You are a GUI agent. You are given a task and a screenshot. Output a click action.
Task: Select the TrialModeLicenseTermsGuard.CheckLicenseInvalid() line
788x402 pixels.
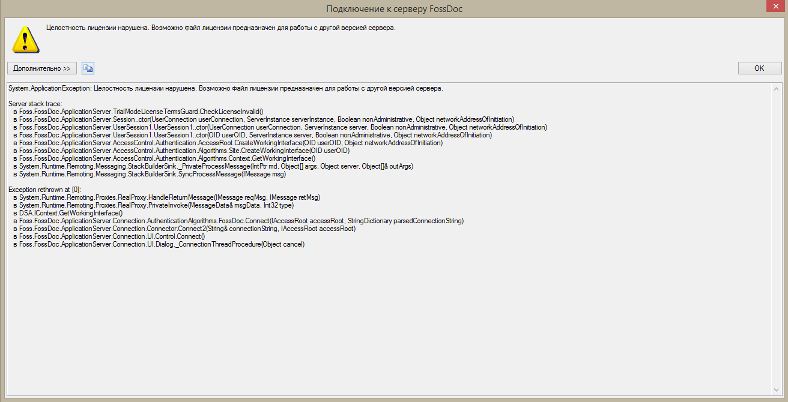139,112
